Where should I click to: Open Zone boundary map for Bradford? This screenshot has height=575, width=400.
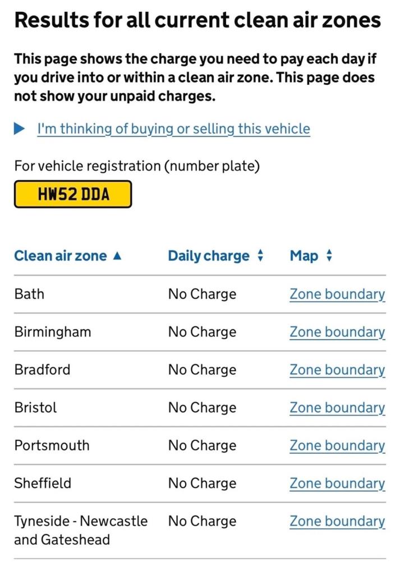337,370
